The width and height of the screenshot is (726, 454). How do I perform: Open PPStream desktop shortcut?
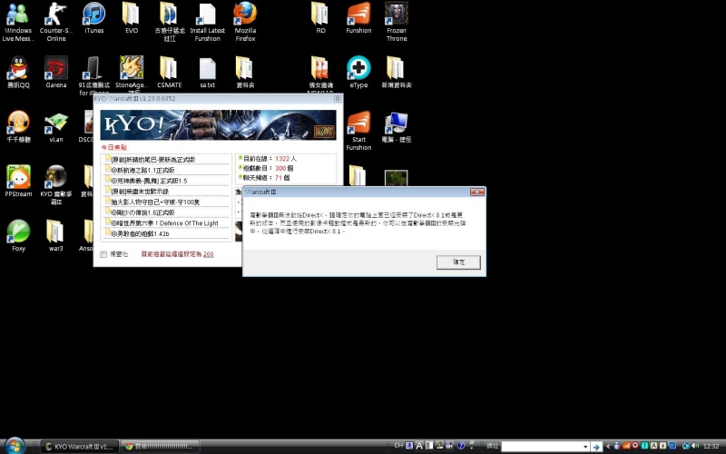pyautogui.click(x=18, y=181)
